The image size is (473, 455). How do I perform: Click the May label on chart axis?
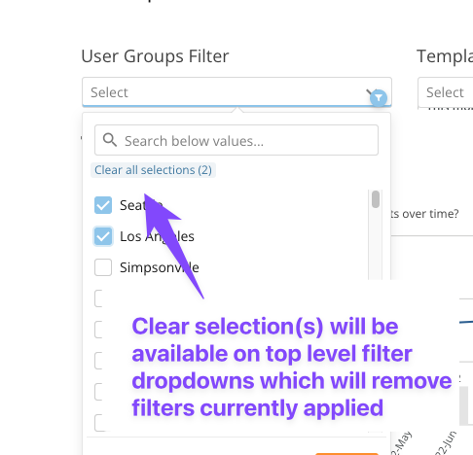pyautogui.click(x=402, y=442)
